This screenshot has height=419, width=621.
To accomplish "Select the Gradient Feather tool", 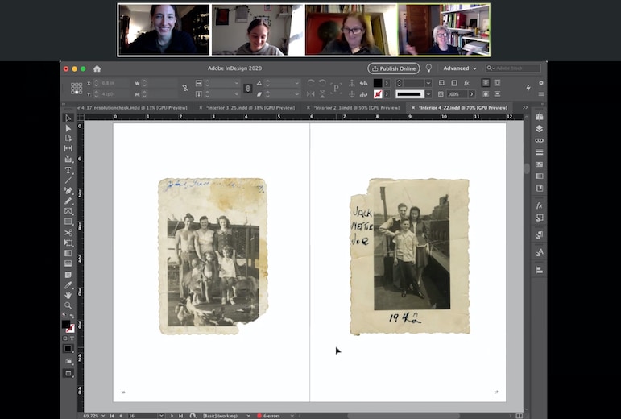I will click(68, 263).
